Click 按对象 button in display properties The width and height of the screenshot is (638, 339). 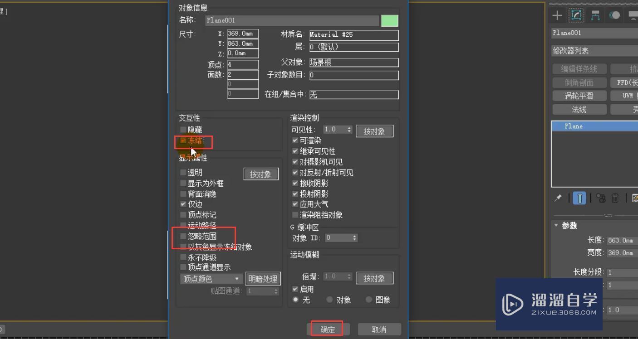(260, 174)
